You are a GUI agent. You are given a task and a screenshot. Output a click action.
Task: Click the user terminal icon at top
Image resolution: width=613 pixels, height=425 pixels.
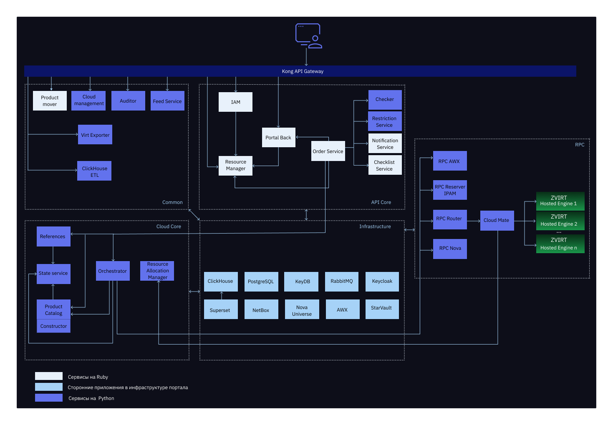coord(308,36)
